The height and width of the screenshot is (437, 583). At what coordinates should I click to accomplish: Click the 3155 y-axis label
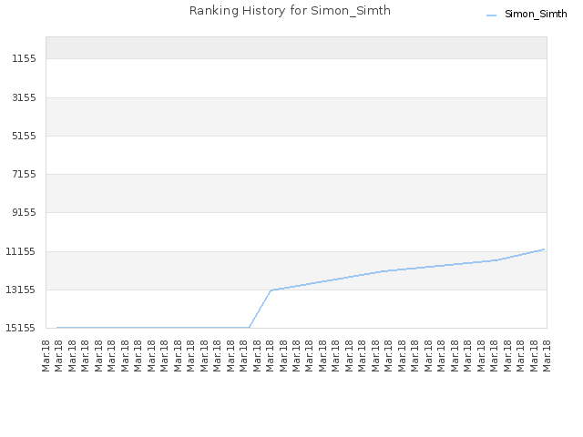tap(25, 97)
